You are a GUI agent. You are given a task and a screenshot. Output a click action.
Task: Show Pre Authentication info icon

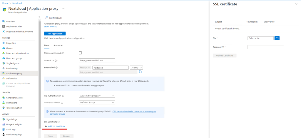tap(63, 96)
